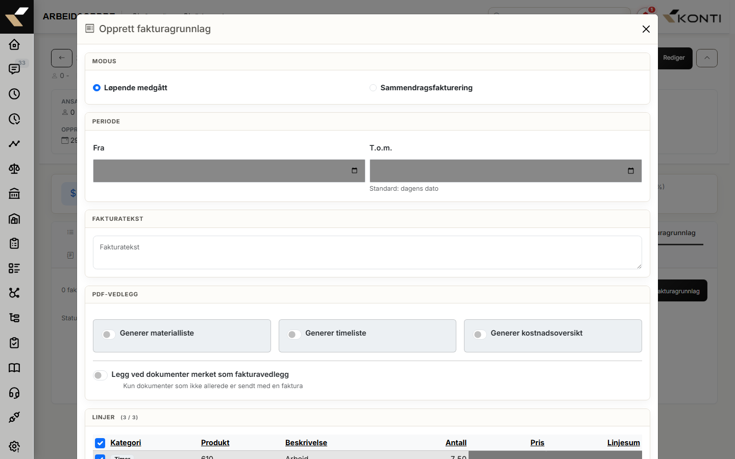Click the back arrow button behind dialog
735x459 pixels.
[62, 58]
